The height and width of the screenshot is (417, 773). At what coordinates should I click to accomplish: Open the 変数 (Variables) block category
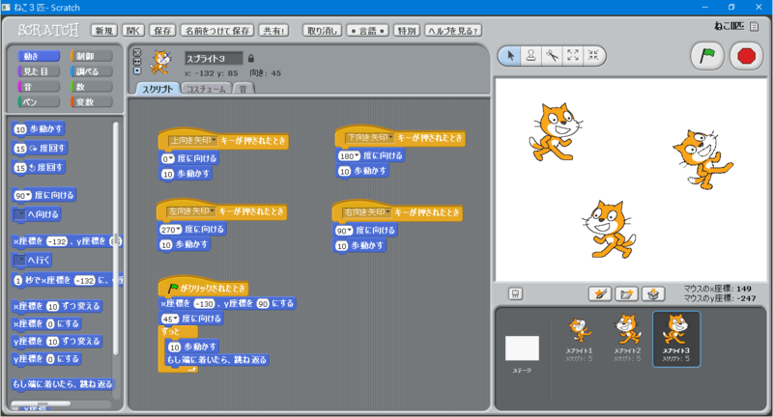tap(91, 102)
